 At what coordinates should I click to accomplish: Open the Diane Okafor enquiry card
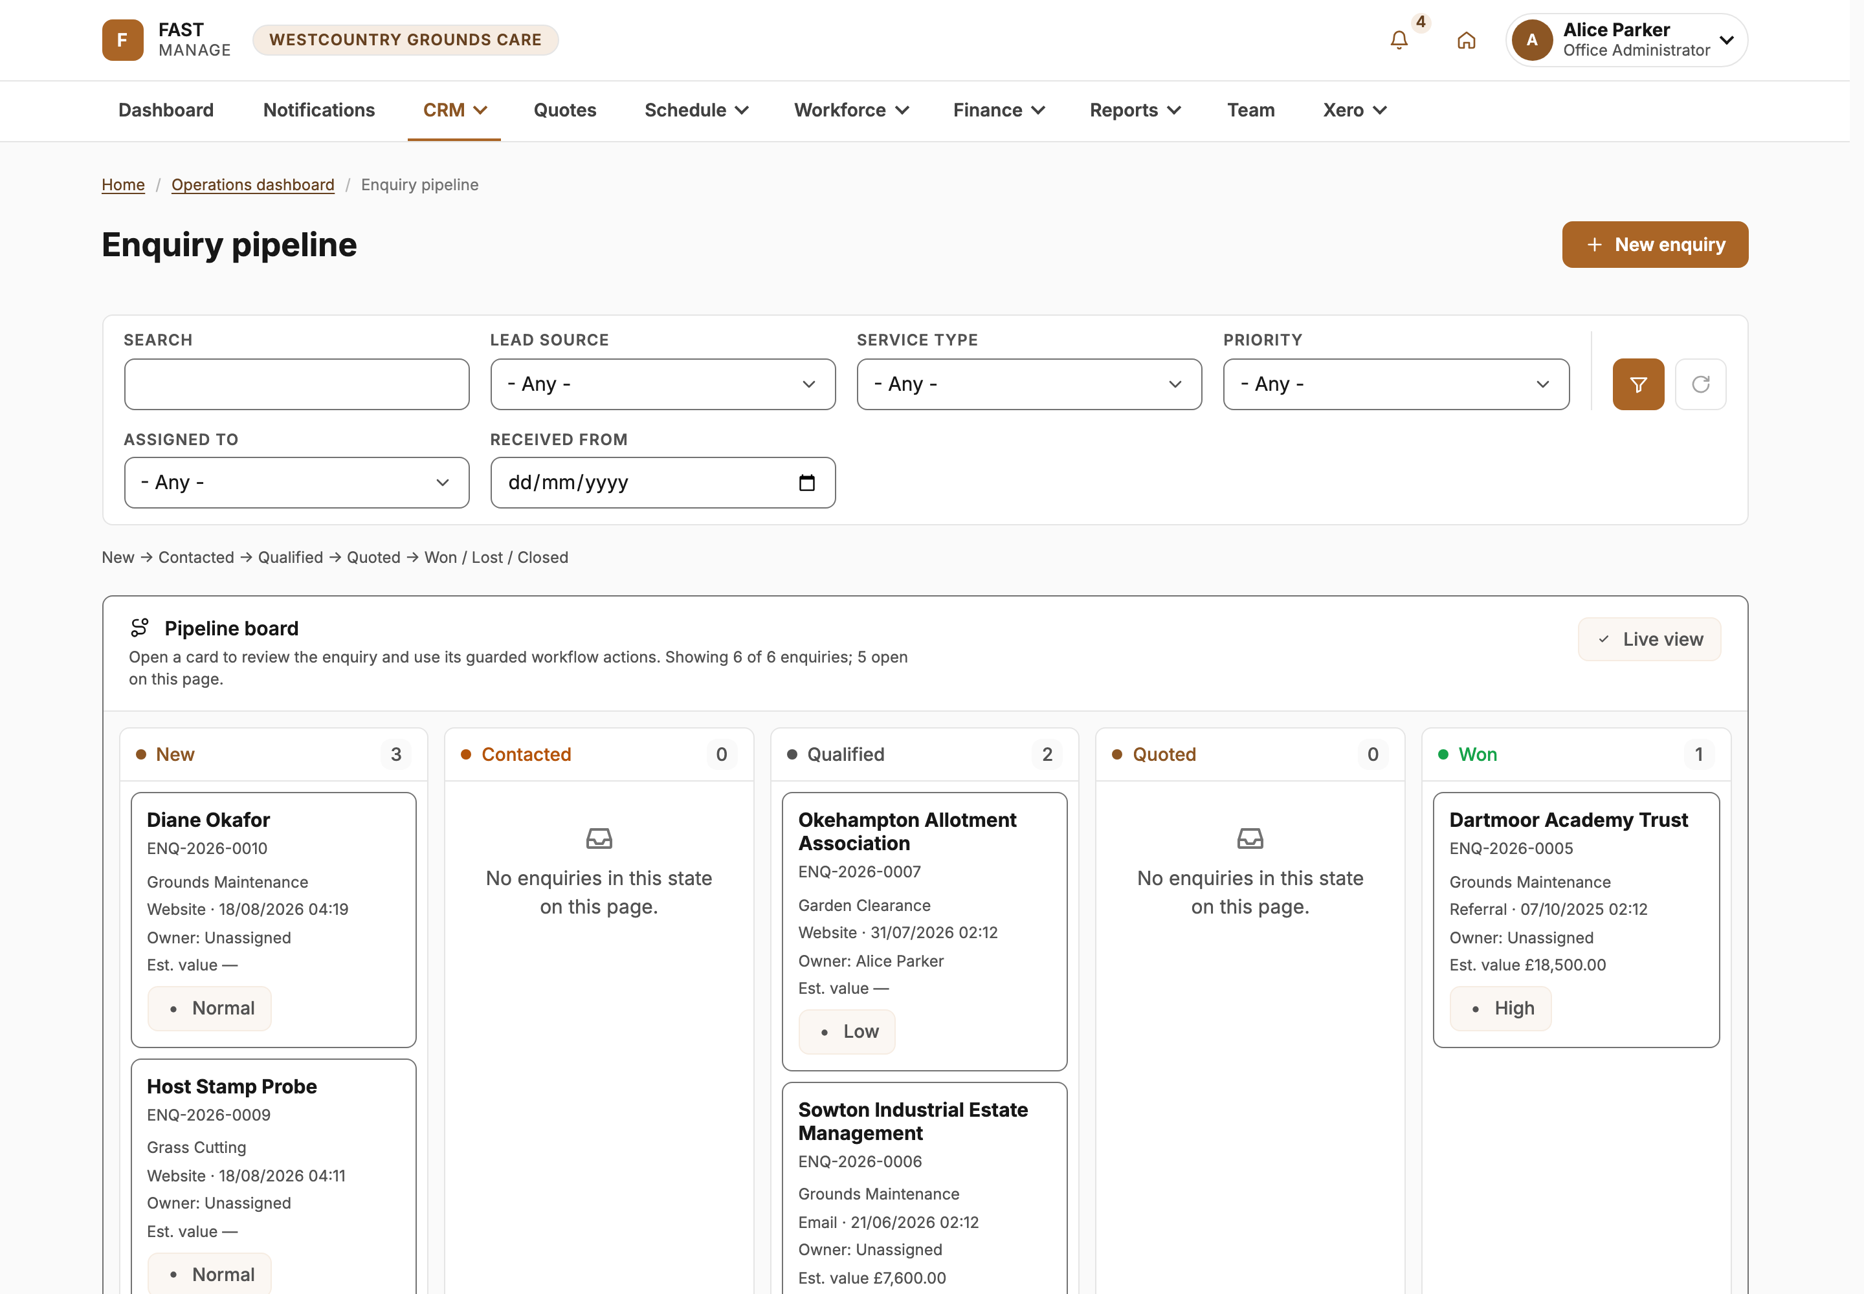pos(273,920)
